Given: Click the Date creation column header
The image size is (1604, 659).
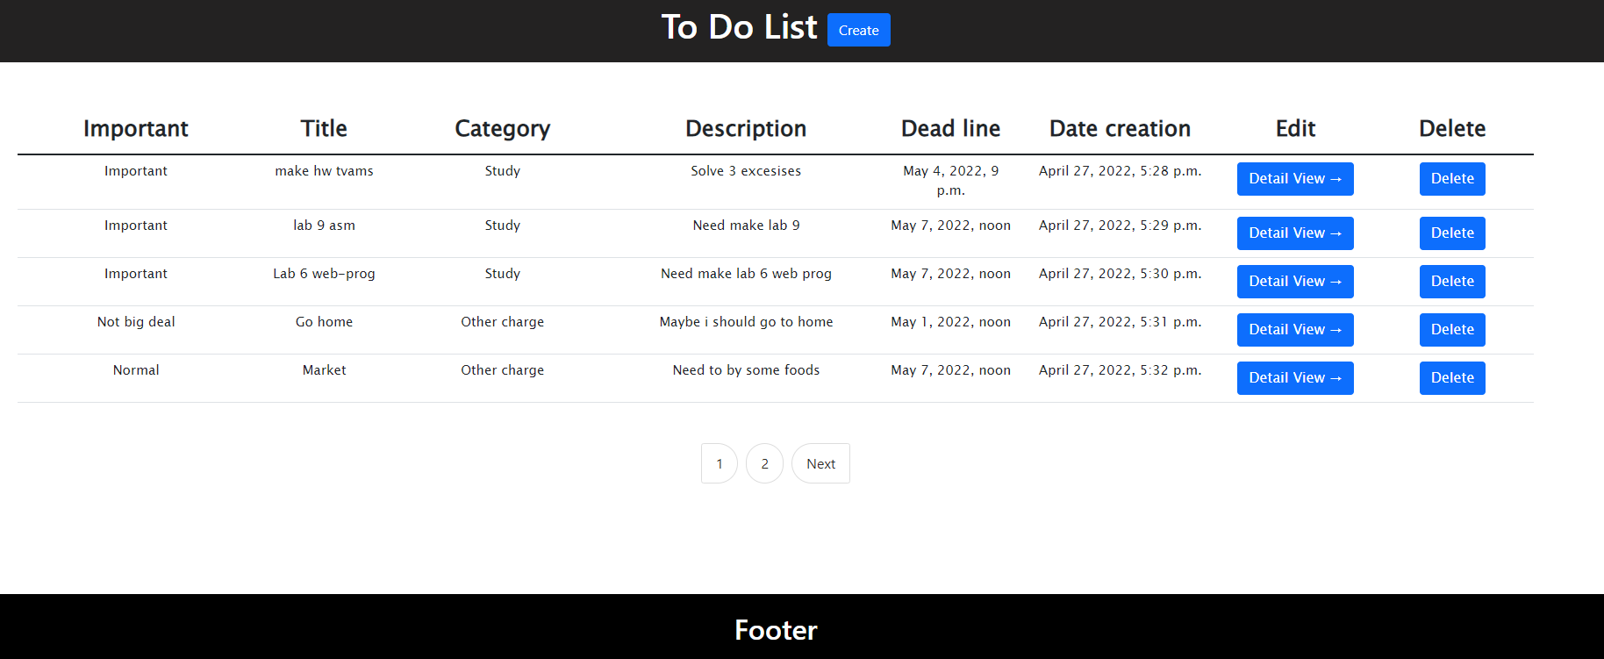Looking at the screenshot, I should pos(1120,129).
